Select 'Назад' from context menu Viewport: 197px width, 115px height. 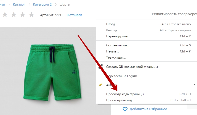click(x=110, y=24)
